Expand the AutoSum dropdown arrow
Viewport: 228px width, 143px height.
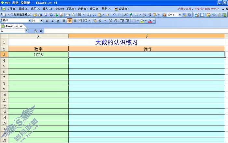140,15
